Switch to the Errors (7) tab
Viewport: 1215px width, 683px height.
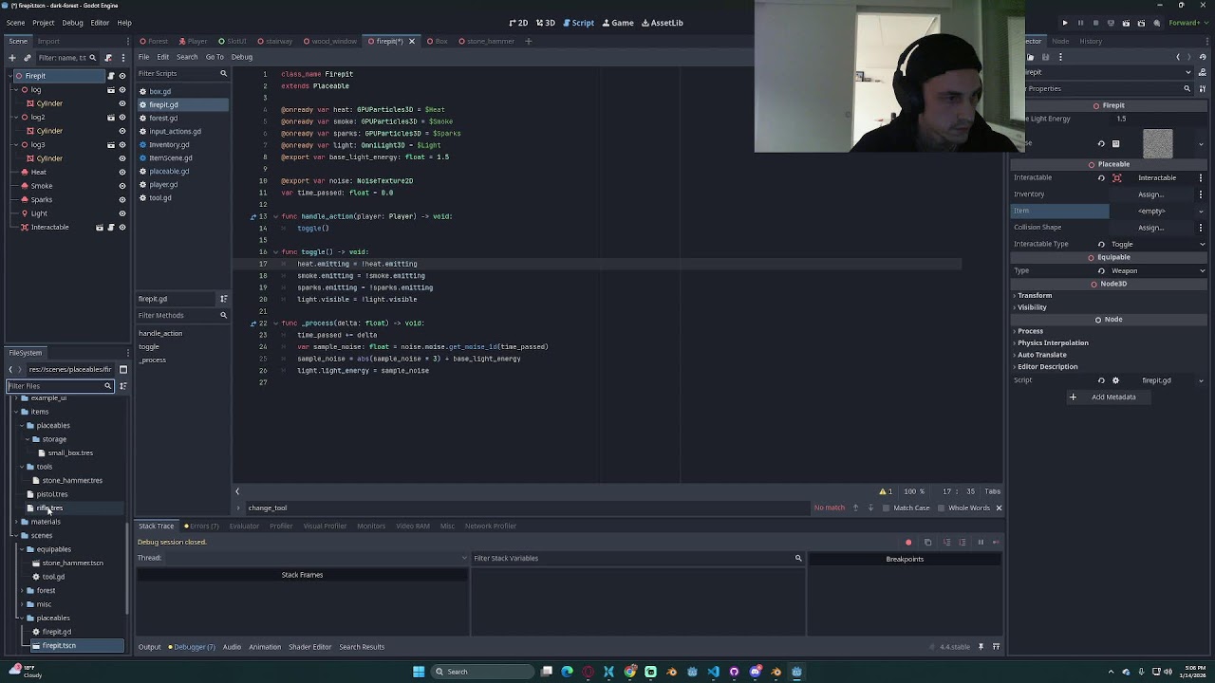[x=201, y=526]
